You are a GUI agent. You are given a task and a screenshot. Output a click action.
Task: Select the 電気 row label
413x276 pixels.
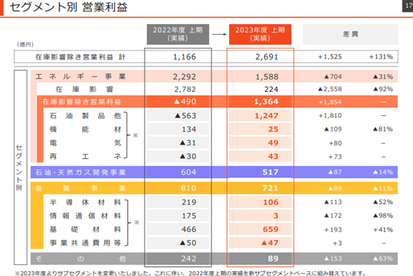coord(85,143)
